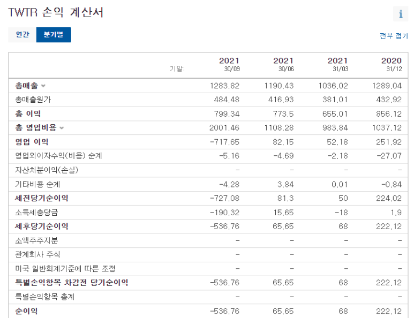Click the 기타비용 순계 row label
414x318 pixels.
(37, 184)
